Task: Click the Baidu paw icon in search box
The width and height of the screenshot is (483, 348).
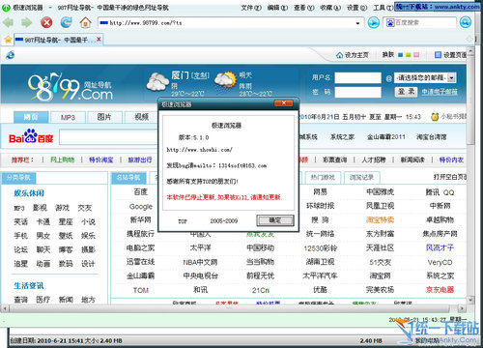Action: click(390, 23)
